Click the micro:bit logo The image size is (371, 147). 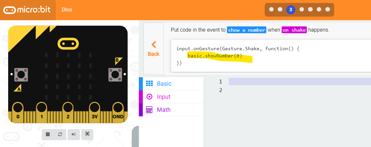(x=27, y=10)
